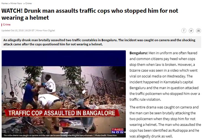Open Crime breadcrumb at top

29,3
